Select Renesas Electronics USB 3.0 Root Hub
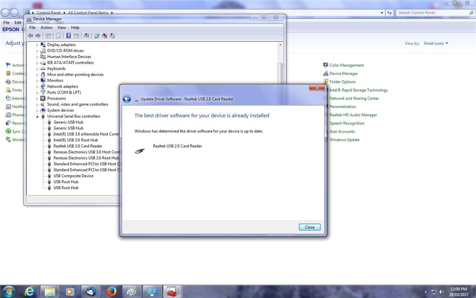This screenshot has height=298, width=476. (86, 158)
